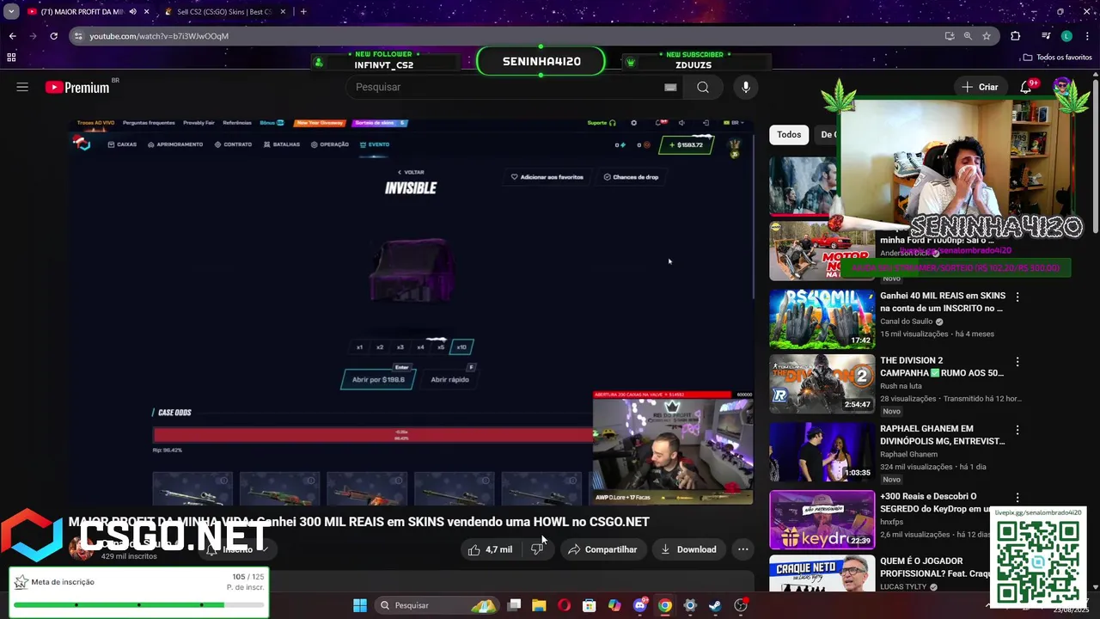Open OBS Studio from the taskbar
The image size is (1100, 619).
pos(741,605)
